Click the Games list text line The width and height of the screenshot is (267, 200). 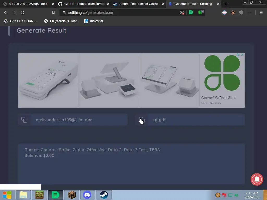[x=92, y=150]
